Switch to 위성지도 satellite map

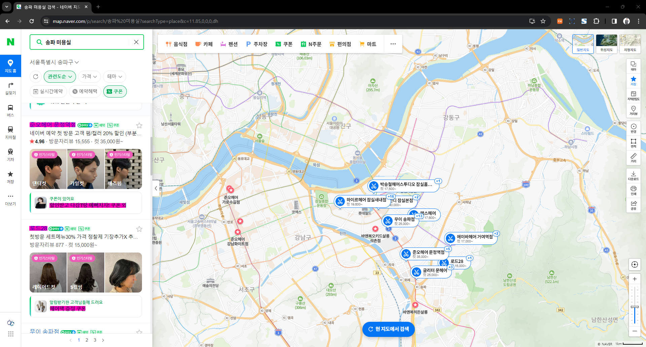click(x=607, y=44)
